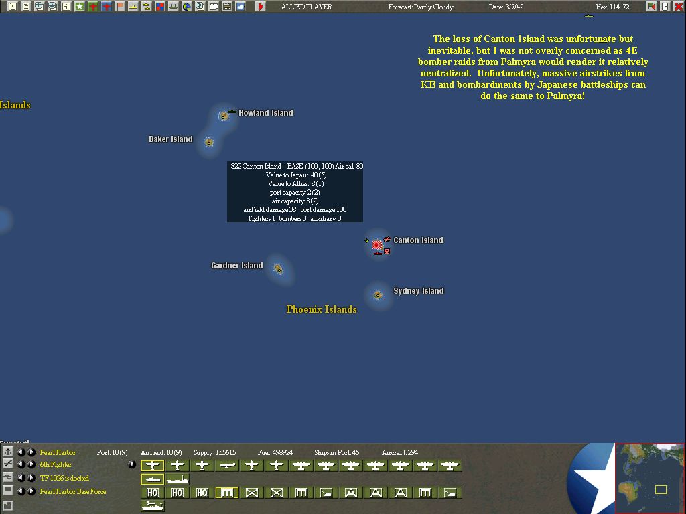Viewport: 686px width, 514px height.
Task: Select the first HQ land unit icon
Action: (152, 493)
